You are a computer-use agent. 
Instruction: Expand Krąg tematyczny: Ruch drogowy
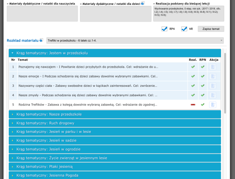(115, 123)
